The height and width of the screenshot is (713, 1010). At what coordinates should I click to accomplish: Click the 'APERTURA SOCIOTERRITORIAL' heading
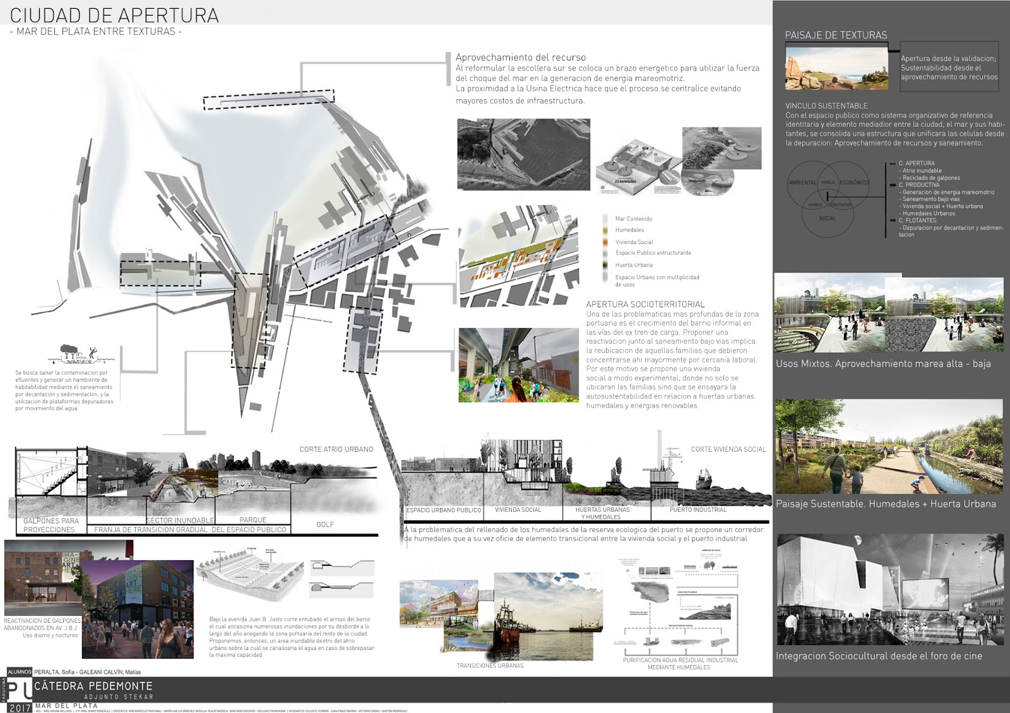[x=645, y=304]
